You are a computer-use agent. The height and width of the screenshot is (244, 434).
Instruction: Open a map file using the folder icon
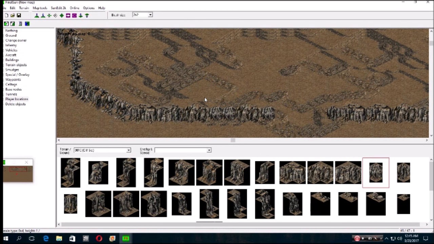click(x=13, y=16)
